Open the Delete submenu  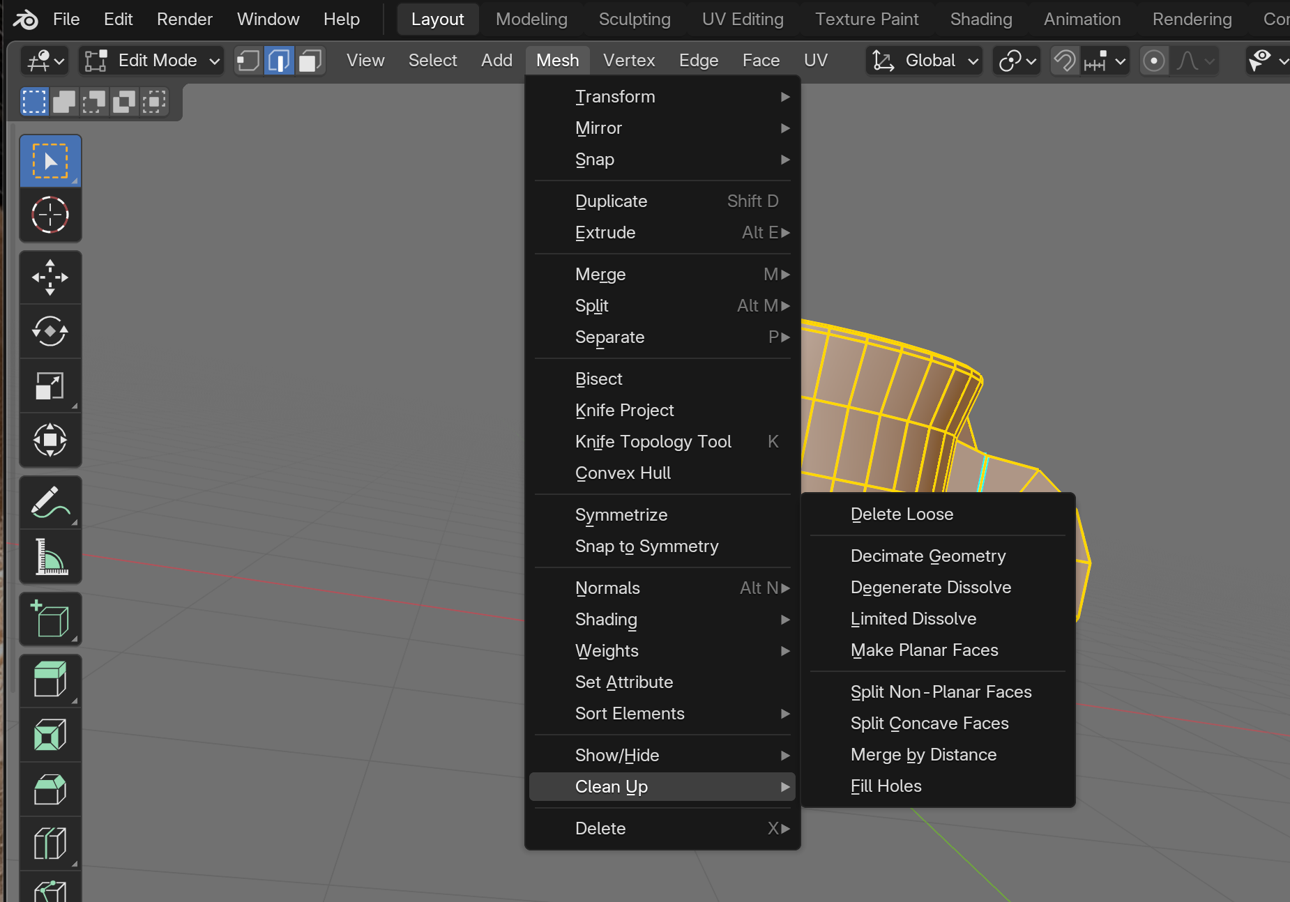662,829
